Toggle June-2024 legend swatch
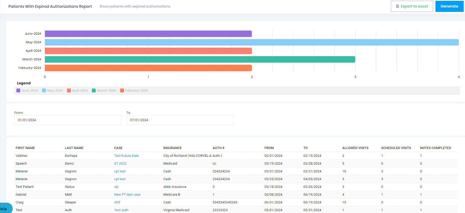 18,91
